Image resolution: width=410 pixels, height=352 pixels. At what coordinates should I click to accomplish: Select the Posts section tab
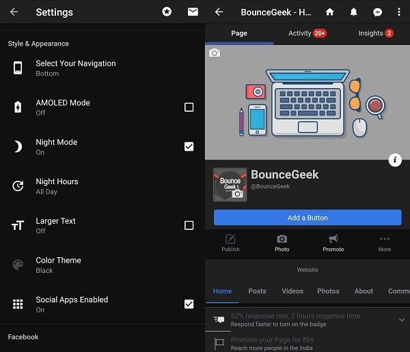coord(258,291)
